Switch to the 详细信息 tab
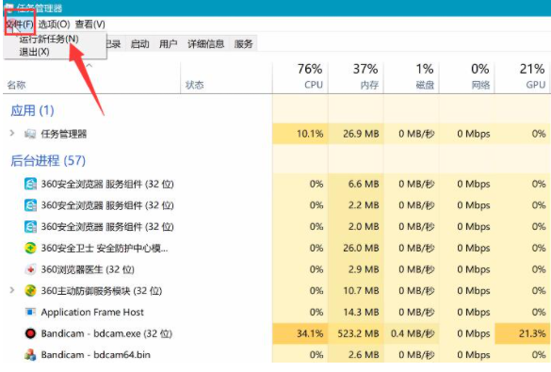 tap(206, 44)
